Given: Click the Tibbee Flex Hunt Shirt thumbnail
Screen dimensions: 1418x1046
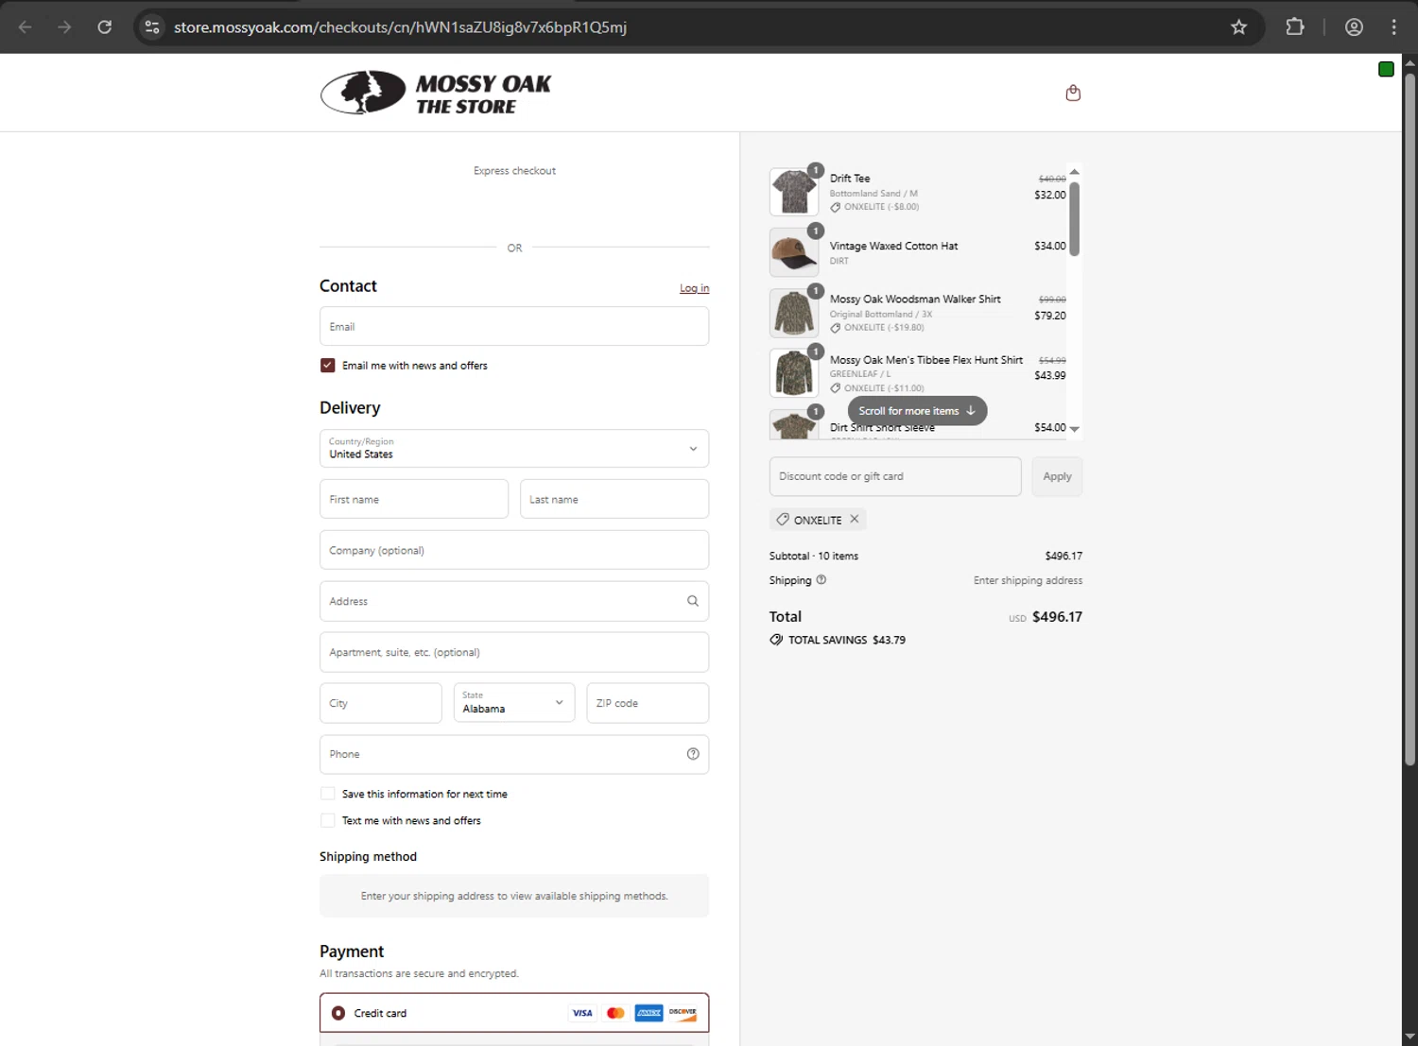Looking at the screenshot, I should [x=794, y=373].
